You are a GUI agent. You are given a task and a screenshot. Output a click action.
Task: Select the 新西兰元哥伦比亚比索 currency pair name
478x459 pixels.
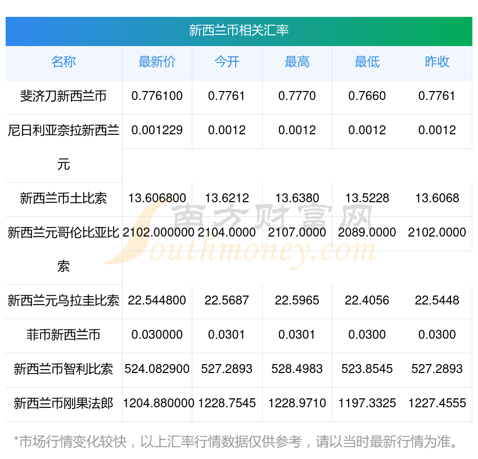pyautogui.click(x=64, y=233)
